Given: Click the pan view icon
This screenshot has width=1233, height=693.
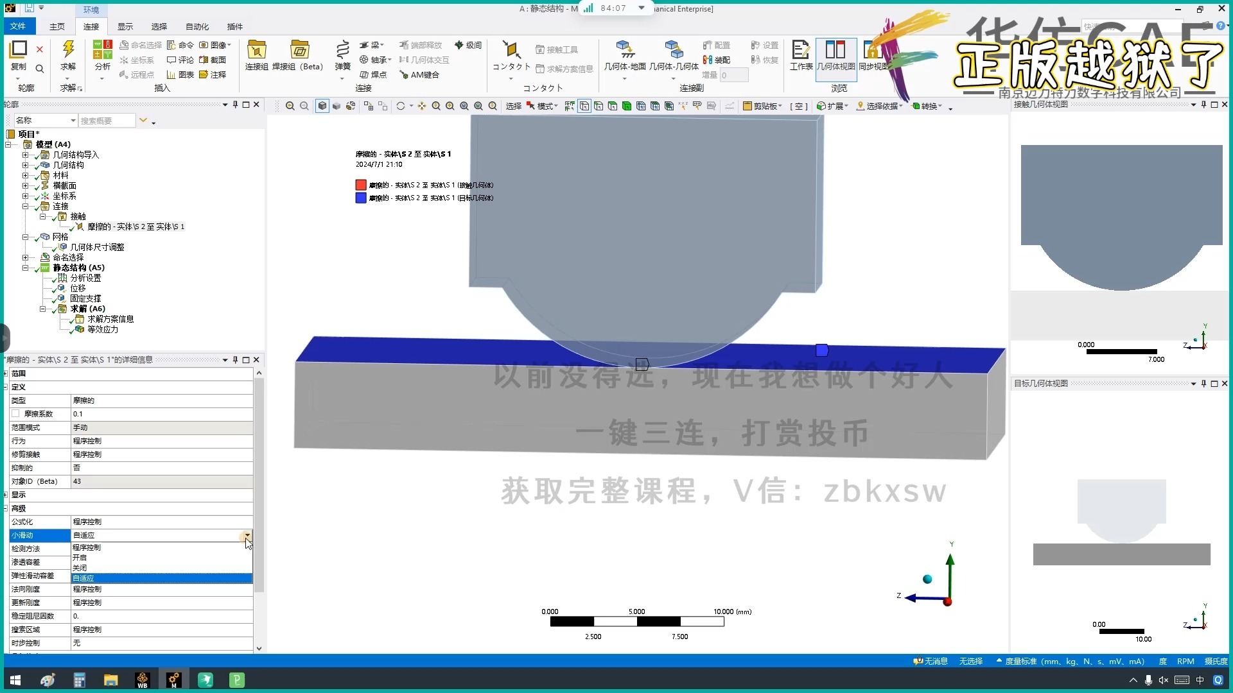Looking at the screenshot, I should tap(422, 106).
